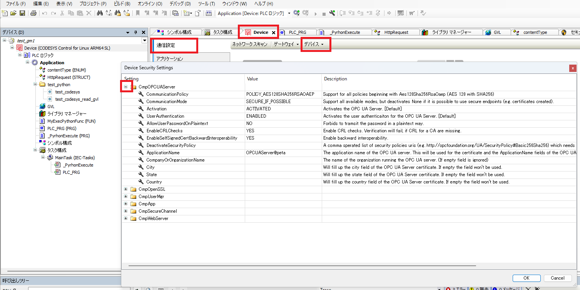Open the Application device selector dropdown
580x290 pixels.
(289, 13)
